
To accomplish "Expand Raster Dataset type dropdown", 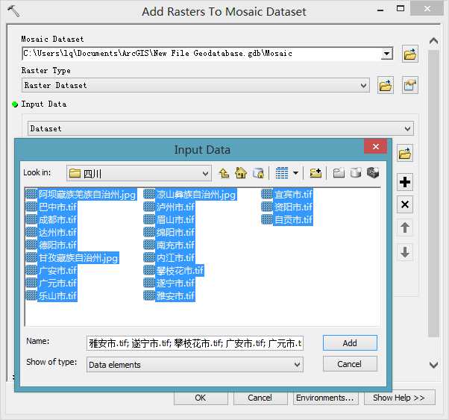I will pos(363,86).
